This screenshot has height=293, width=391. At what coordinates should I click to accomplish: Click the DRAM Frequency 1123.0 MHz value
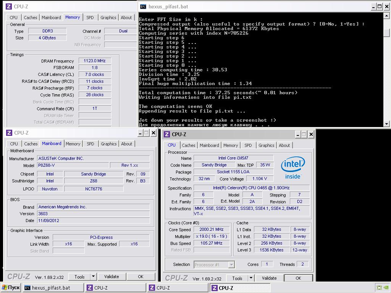[x=95, y=61]
